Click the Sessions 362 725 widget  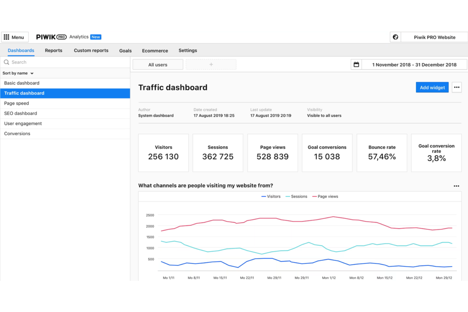[218, 153]
